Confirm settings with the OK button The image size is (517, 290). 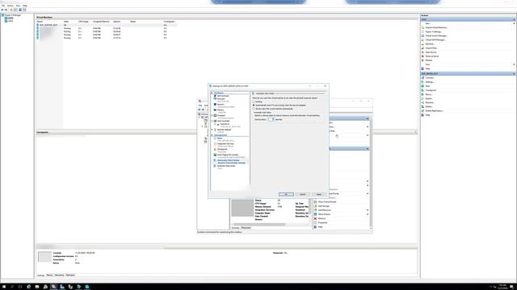(286, 194)
